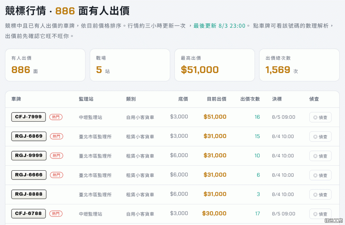Select the 有人出價 886 stat card
Image resolution: width=345 pixels, height=225 pixels.
pyautogui.click(x=45, y=65)
